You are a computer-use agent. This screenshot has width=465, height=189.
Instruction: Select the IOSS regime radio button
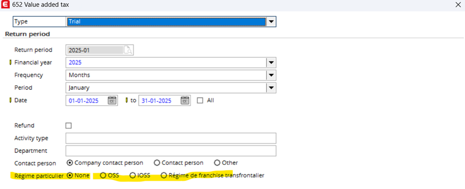point(133,175)
